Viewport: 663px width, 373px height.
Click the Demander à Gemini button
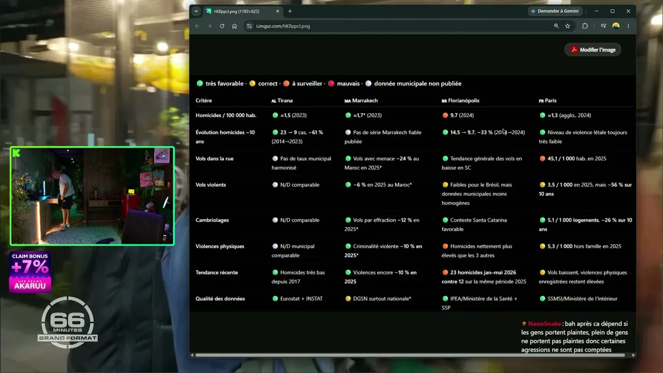[555, 11]
